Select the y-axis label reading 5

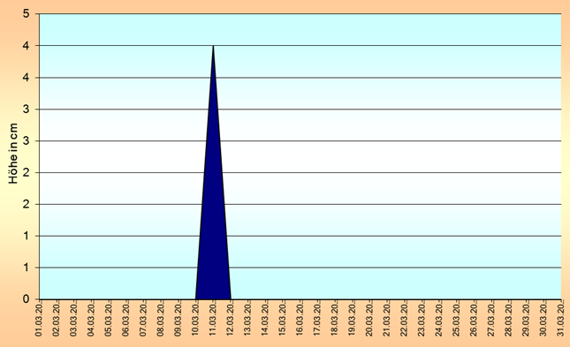[x=26, y=14]
